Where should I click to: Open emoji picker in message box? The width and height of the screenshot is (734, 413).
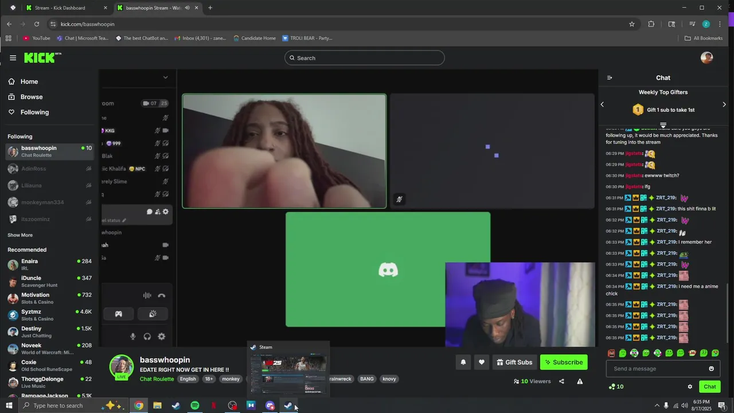coord(711,369)
